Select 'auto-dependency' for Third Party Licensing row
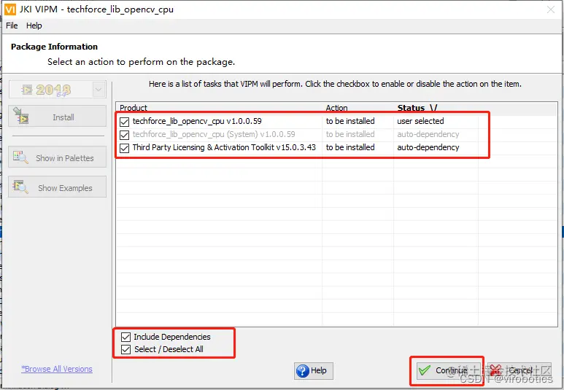 [428, 147]
